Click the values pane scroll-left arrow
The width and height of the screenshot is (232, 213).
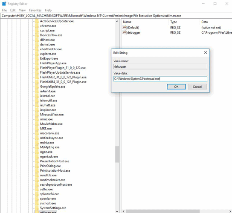(124, 211)
